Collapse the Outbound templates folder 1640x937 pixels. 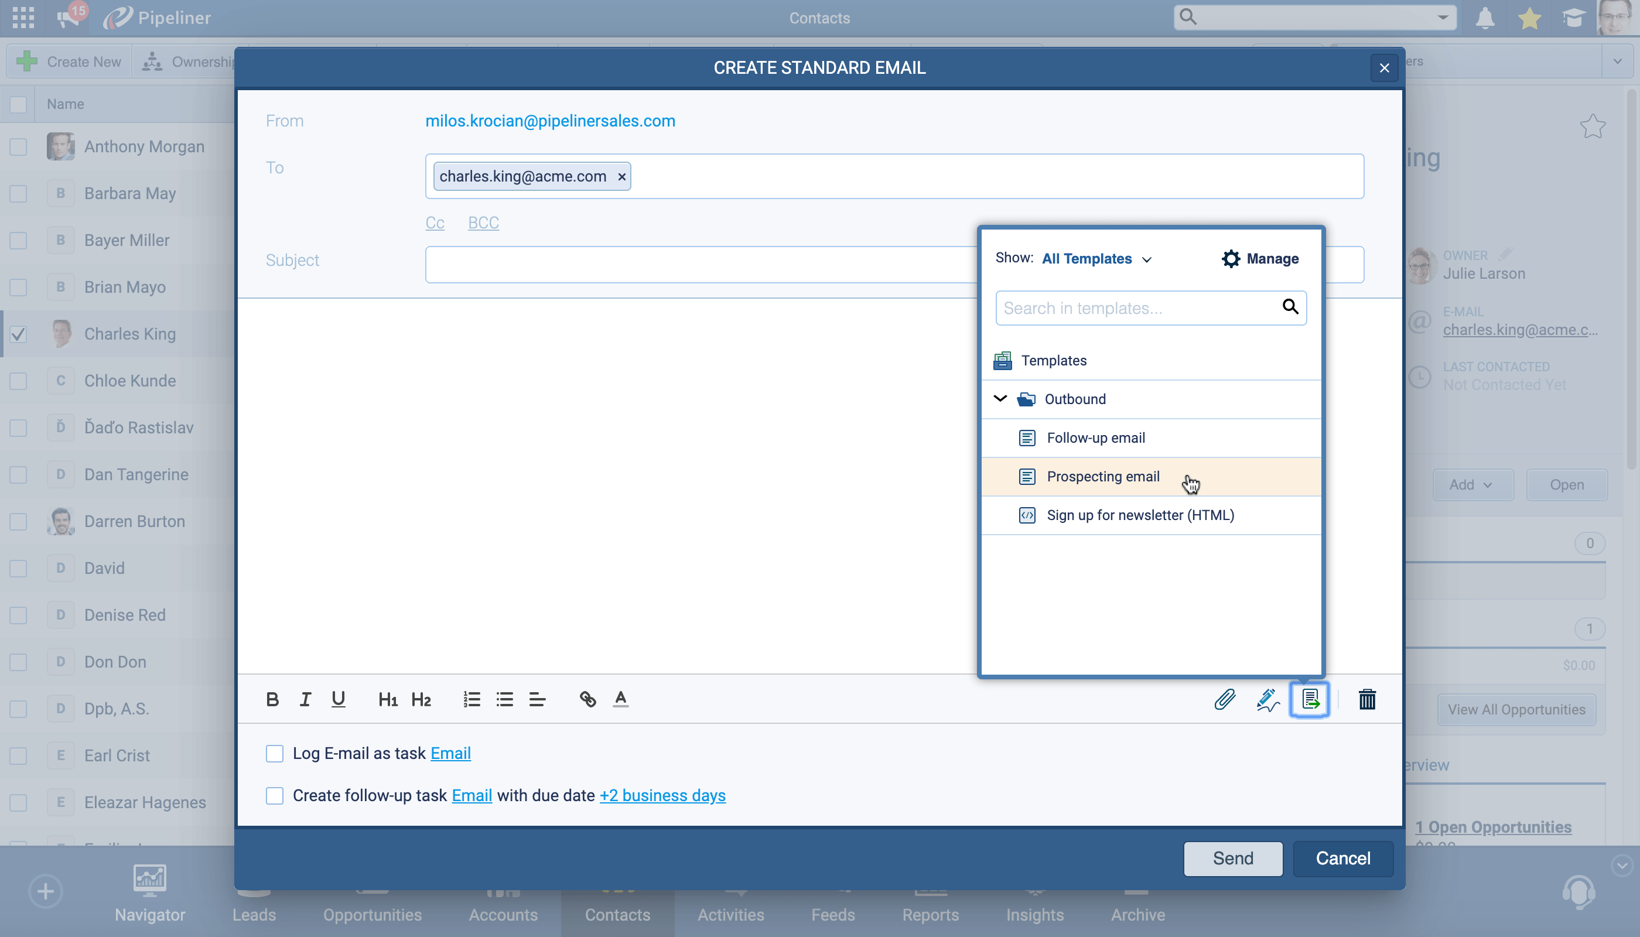tap(1000, 399)
